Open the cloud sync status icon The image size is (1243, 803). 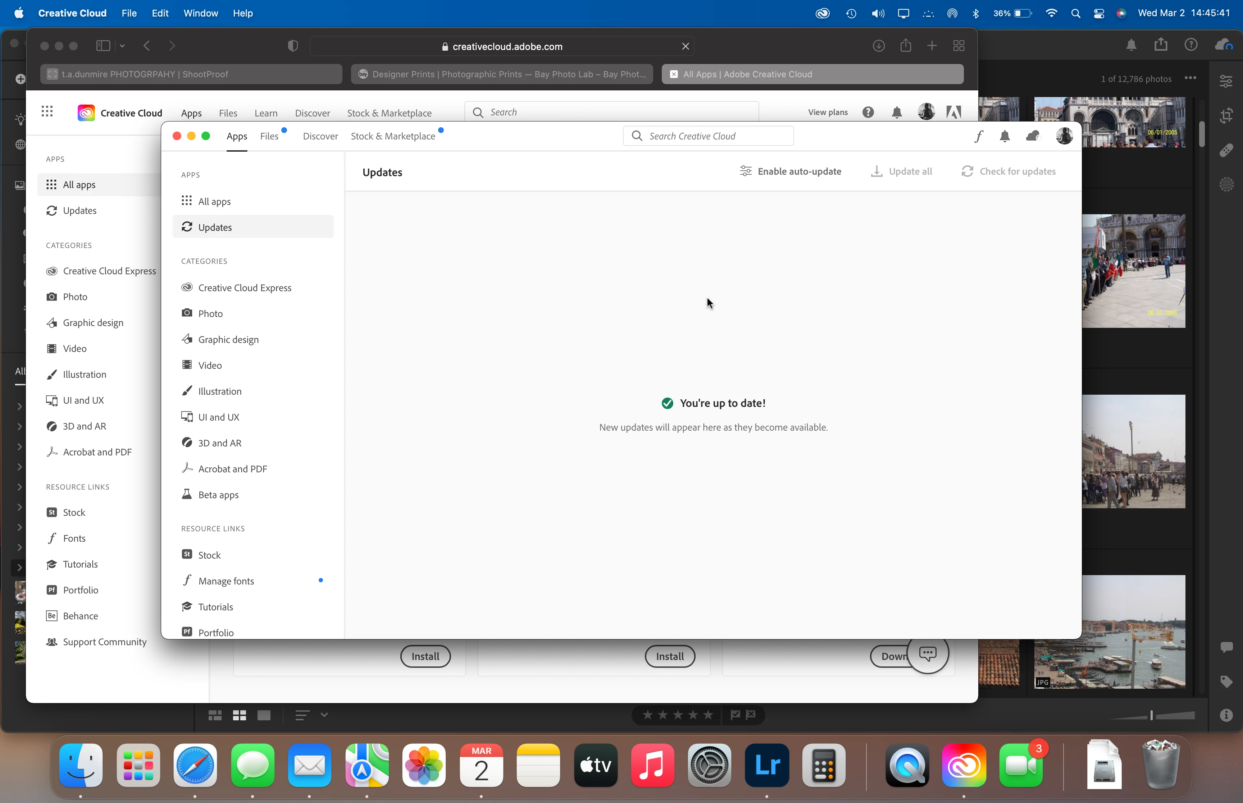pos(1033,136)
